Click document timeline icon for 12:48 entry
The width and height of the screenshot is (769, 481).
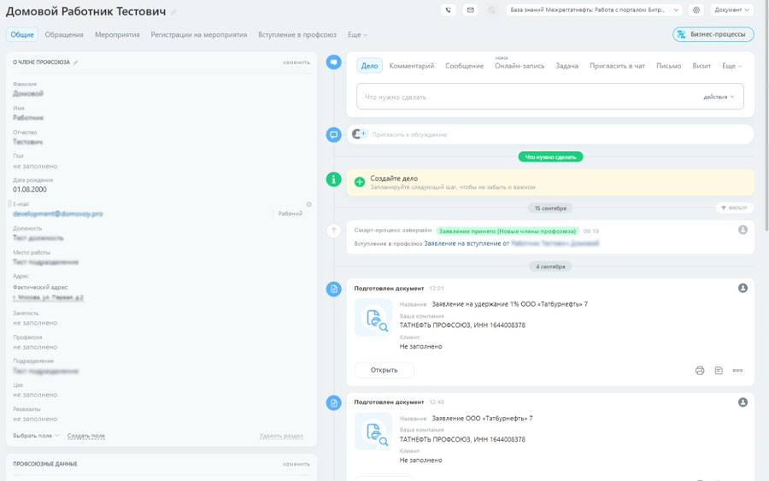tap(333, 403)
